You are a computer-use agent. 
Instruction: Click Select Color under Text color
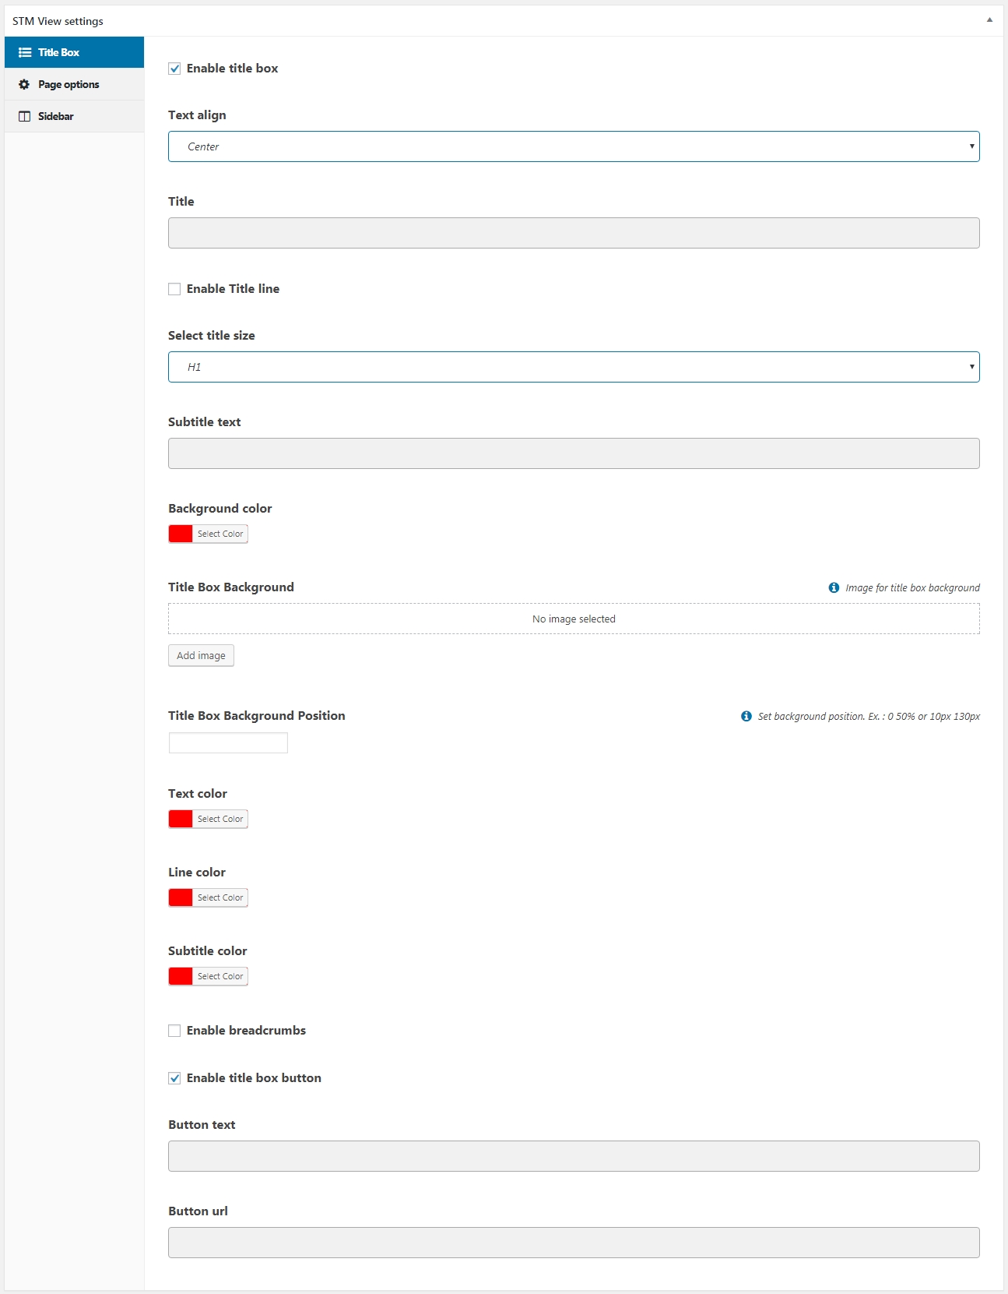220,819
